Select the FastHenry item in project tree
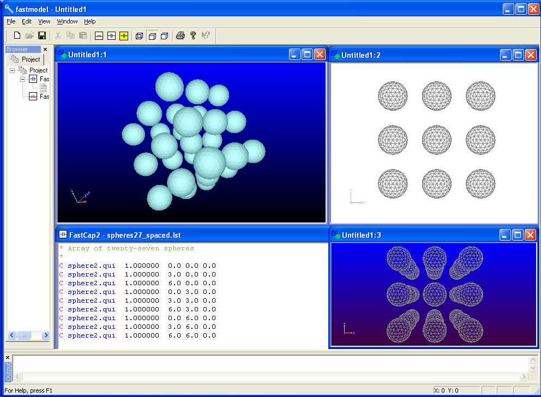The width and height of the screenshot is (541, 397). [x=44, y=97]
